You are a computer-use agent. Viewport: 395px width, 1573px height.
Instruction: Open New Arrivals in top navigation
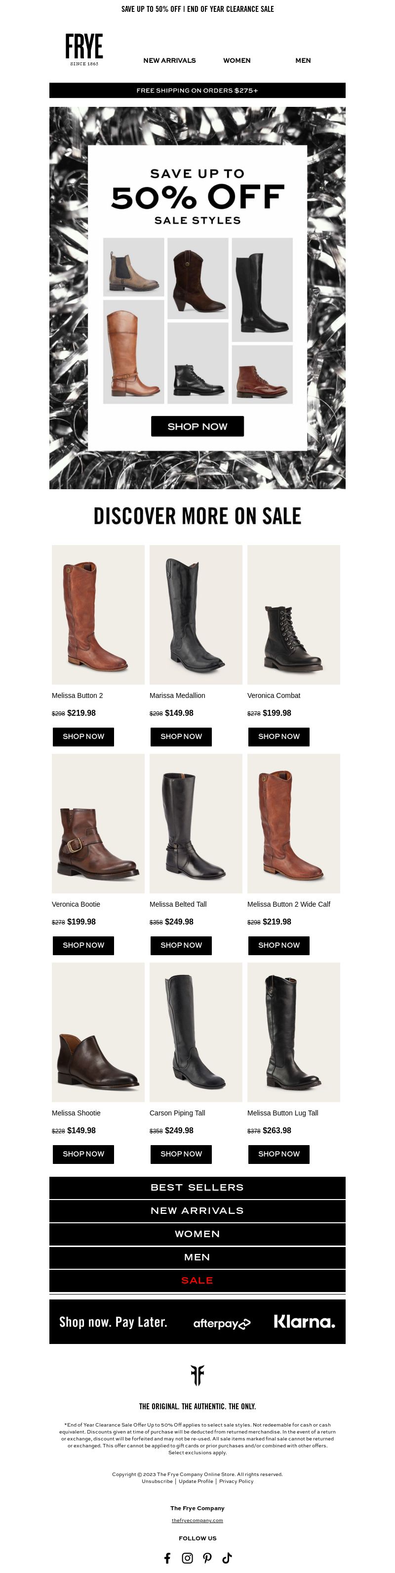click(x=169, y=60)
